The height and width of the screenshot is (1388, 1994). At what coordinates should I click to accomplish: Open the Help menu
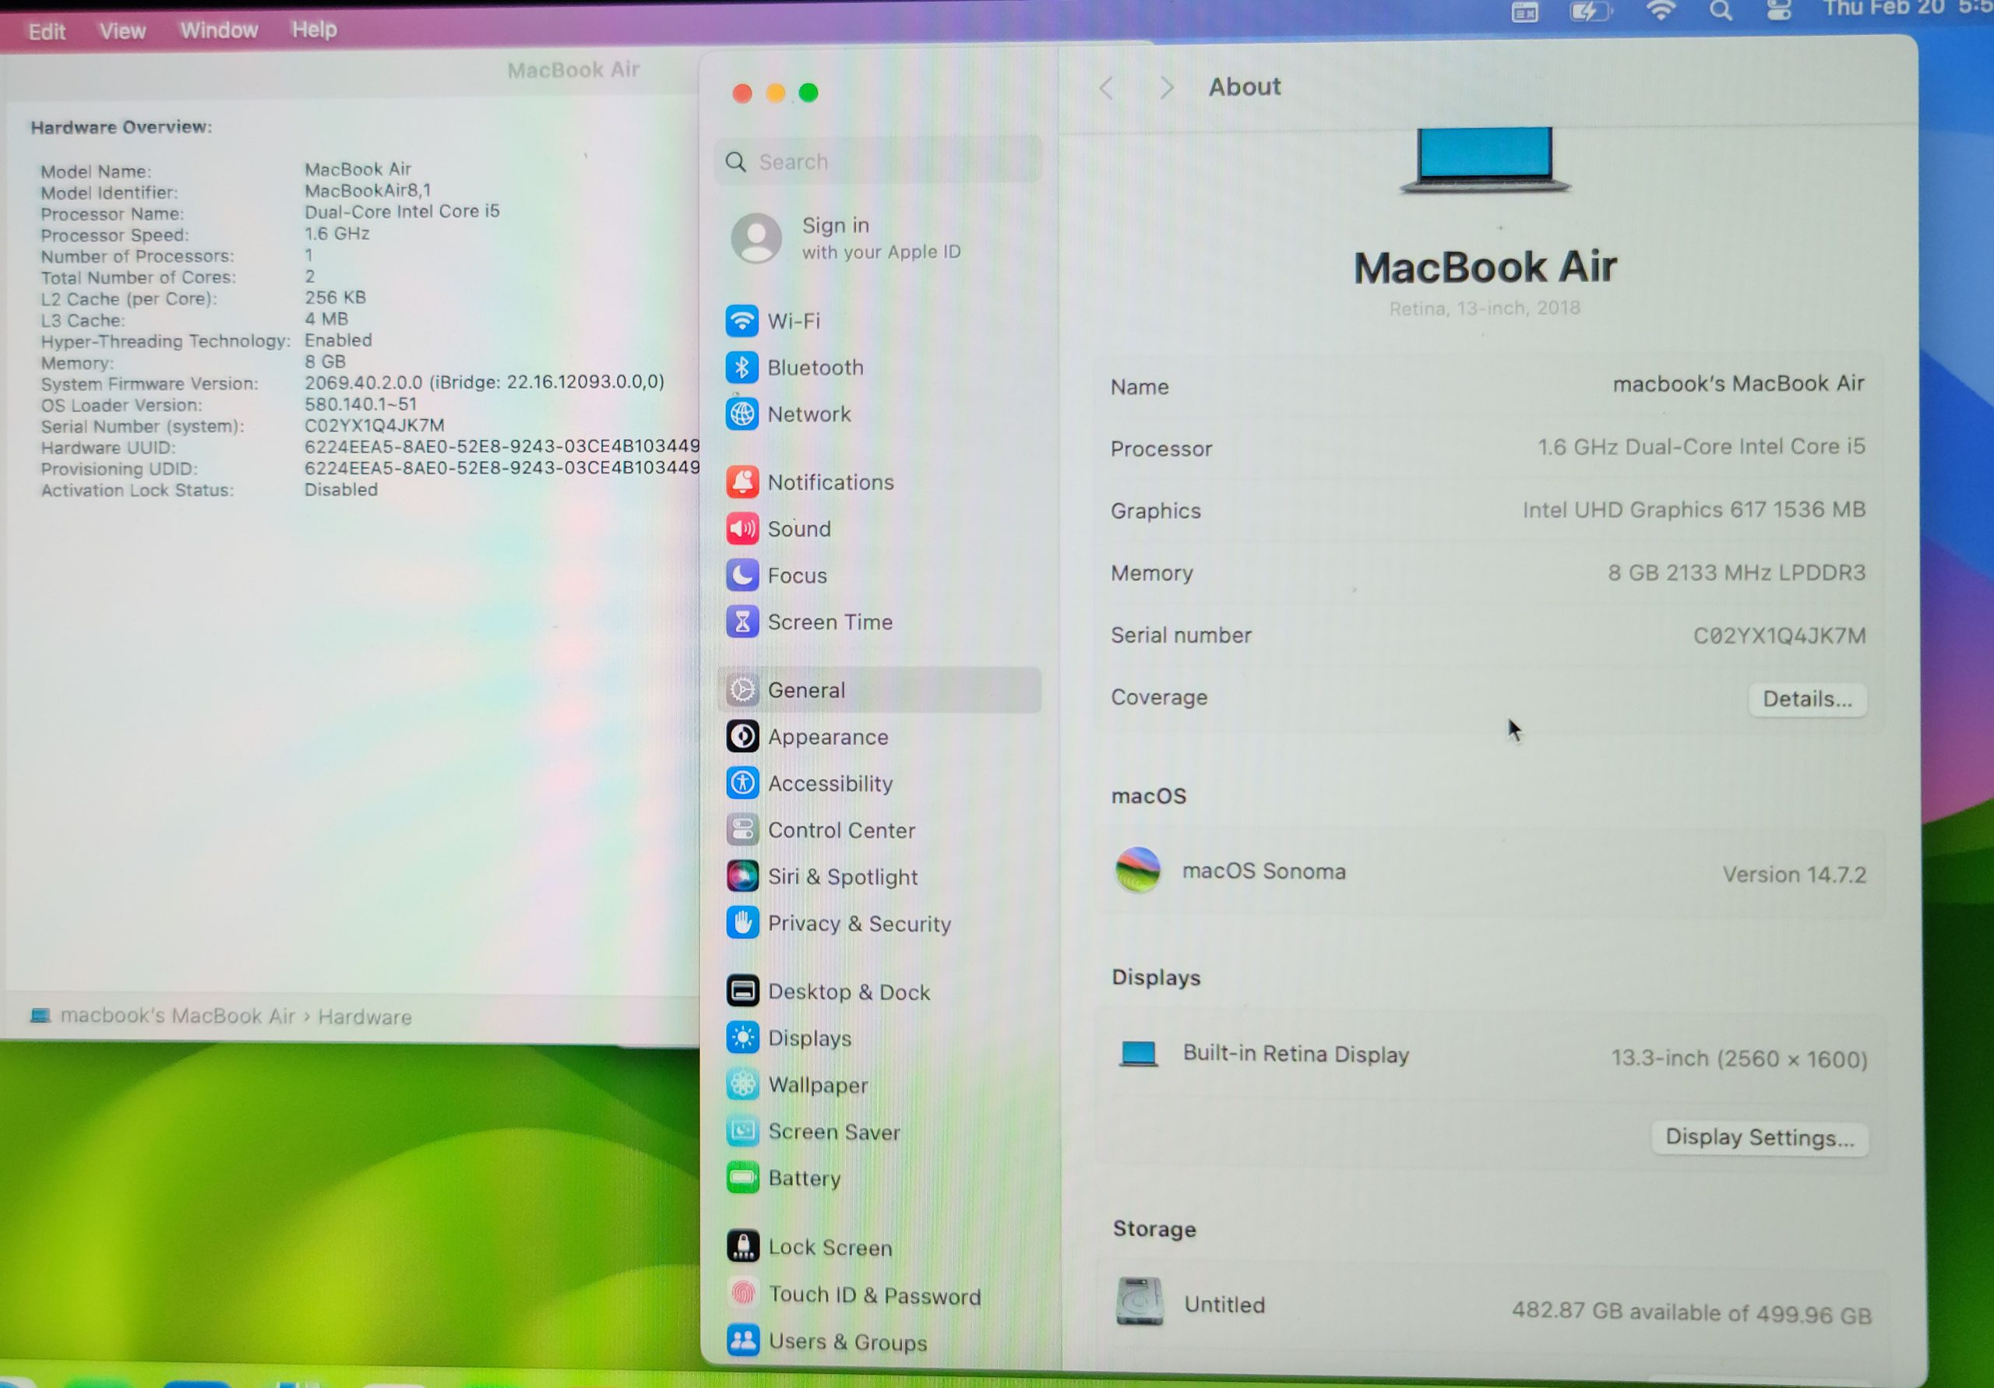pos(314,30)
